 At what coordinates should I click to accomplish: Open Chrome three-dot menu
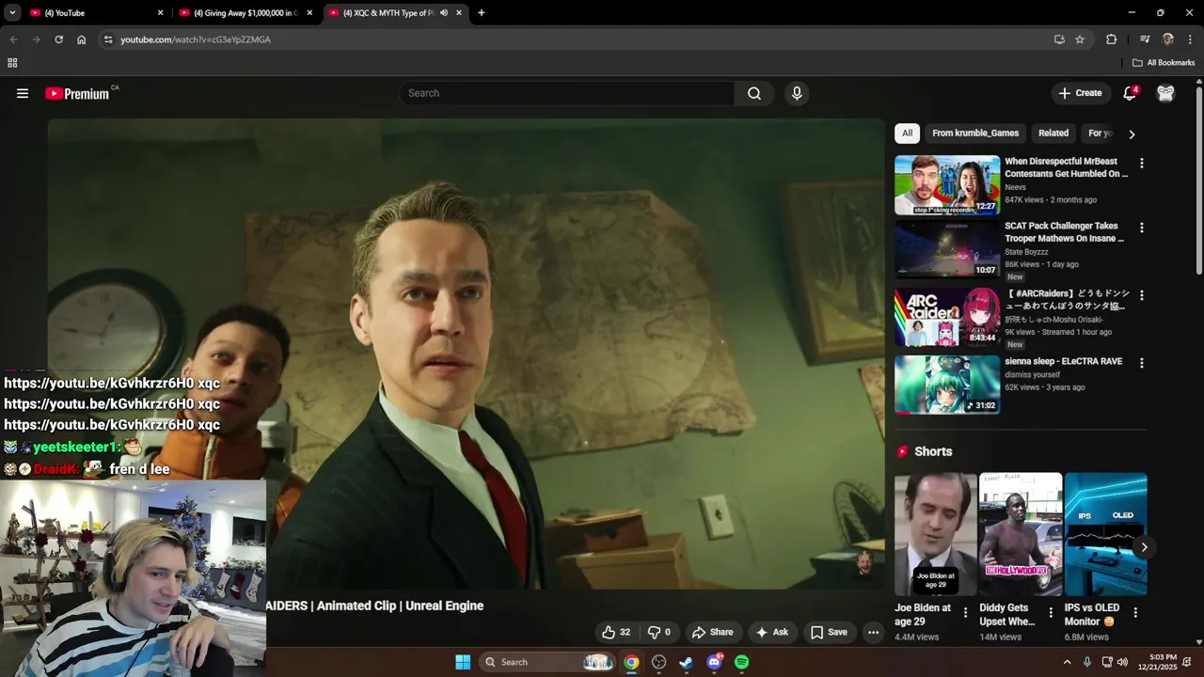coord(1190,39)
